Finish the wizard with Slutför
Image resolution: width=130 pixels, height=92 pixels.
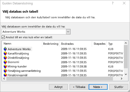pos(119,87)
